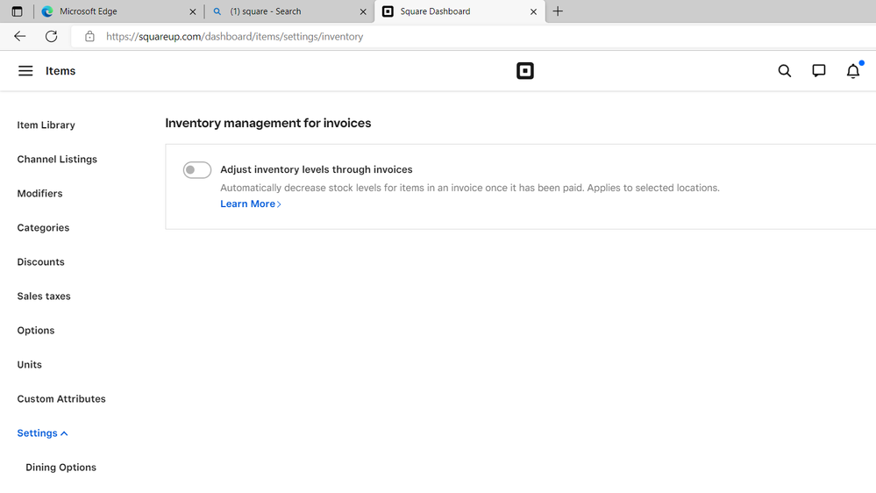The image size is (876, 493).
Task: Select Dining Options under Settings
Action: coord(61,468)
